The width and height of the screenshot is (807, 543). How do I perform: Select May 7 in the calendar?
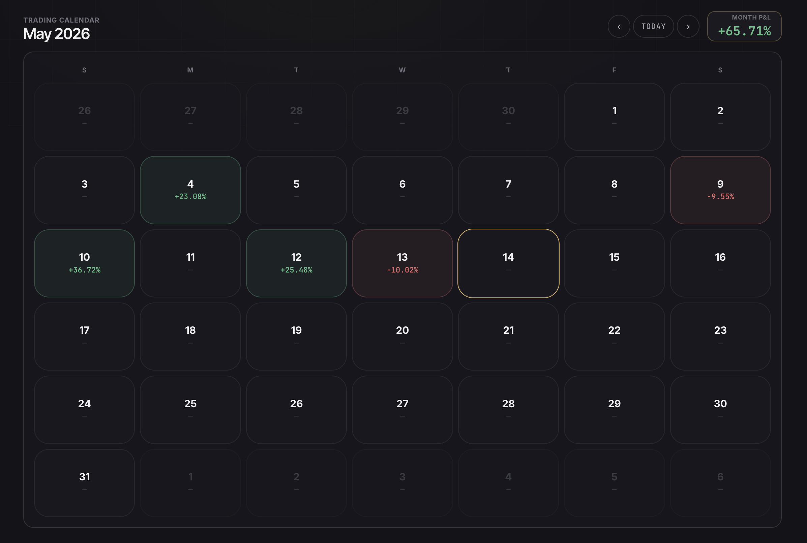pos(508,190)
